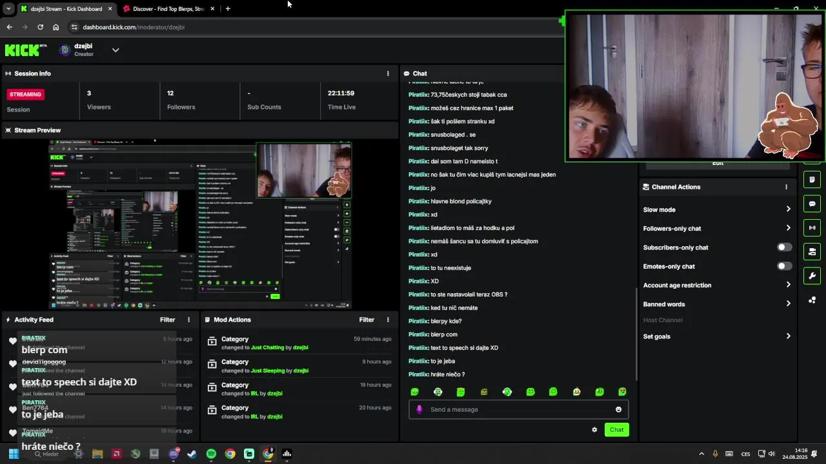The image size is (826, 464).
Task: Click Filter in Mod Actions
Action: [367, 320]
